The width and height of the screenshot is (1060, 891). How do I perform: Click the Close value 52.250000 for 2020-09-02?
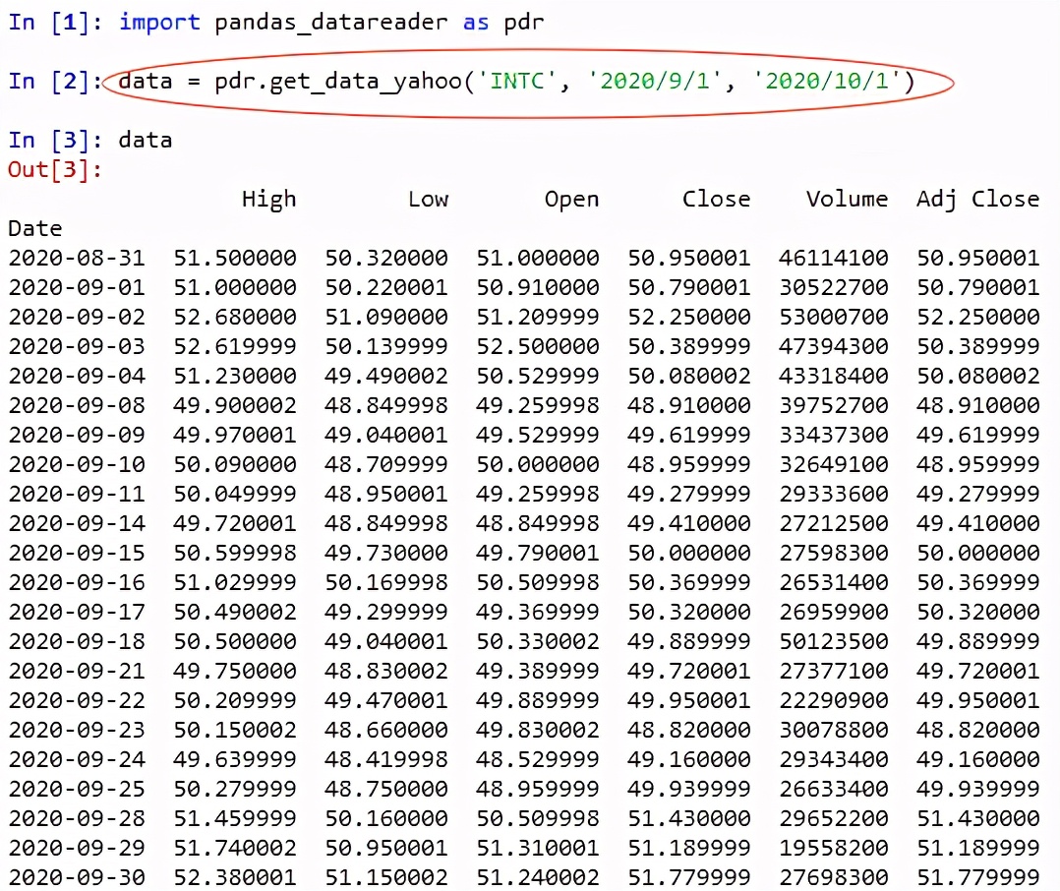point(688,317)
